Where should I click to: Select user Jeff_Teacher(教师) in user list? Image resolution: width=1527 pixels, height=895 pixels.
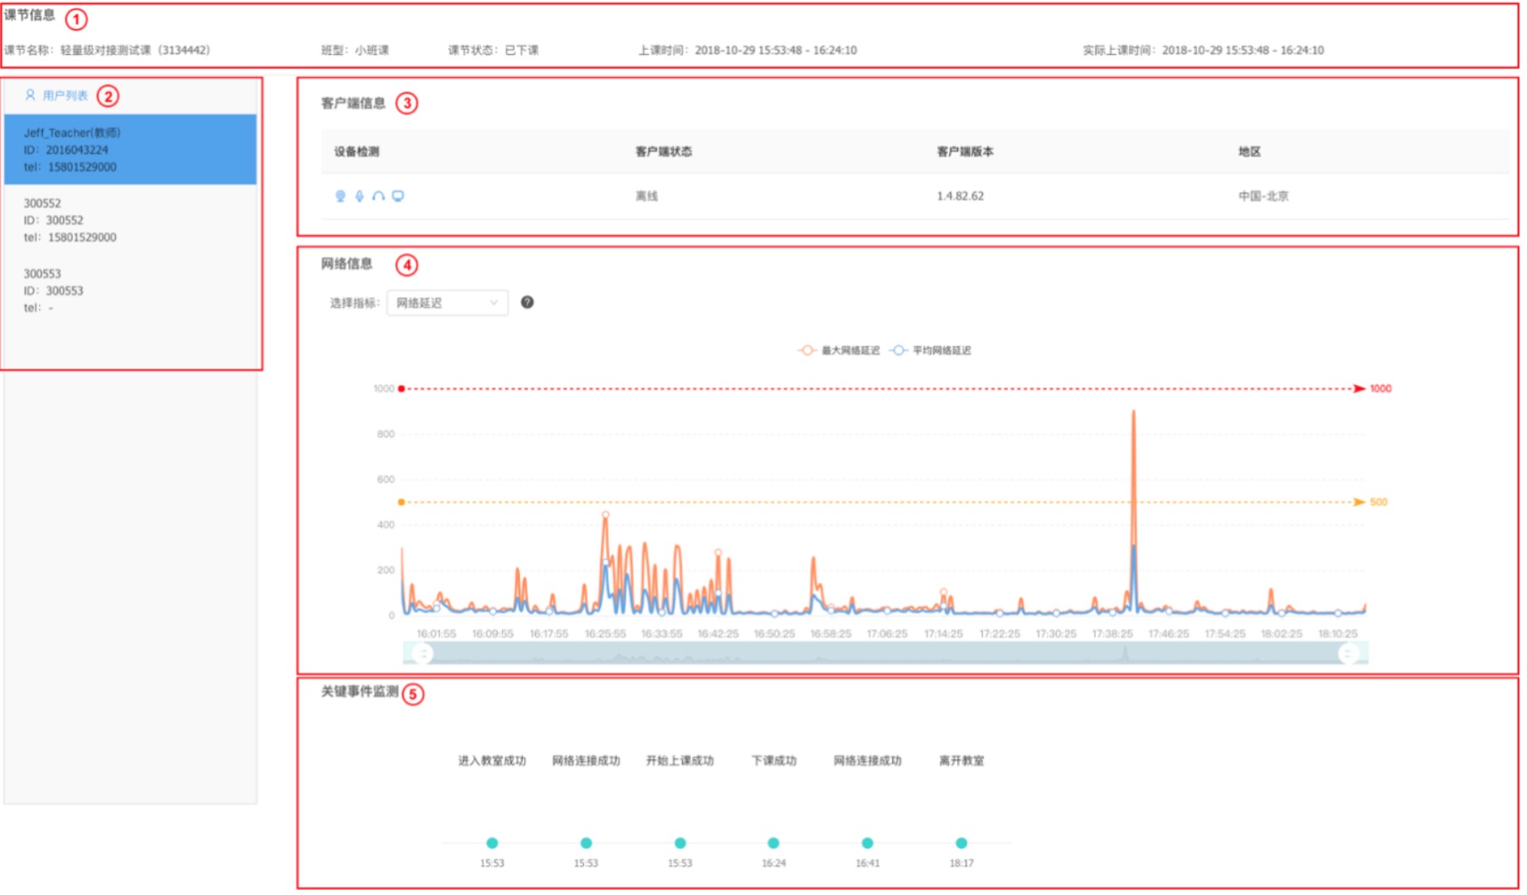pyautogui.click(x=130, y=150)
